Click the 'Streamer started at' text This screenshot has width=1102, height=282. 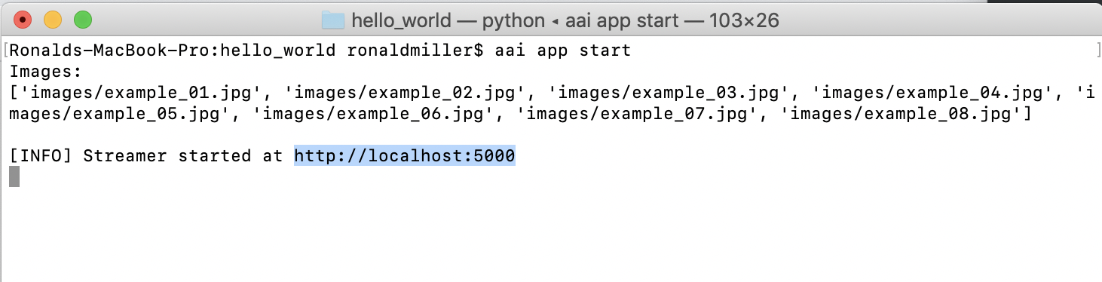(x=183, y=156)
